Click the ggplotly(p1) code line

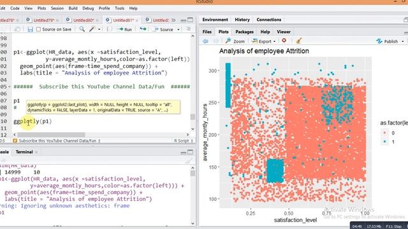(x=33, y=121)
